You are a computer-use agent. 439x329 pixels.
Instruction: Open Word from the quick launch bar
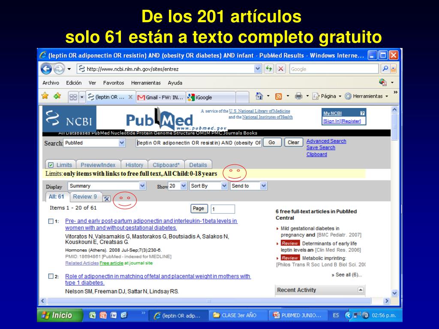[113, 316]
